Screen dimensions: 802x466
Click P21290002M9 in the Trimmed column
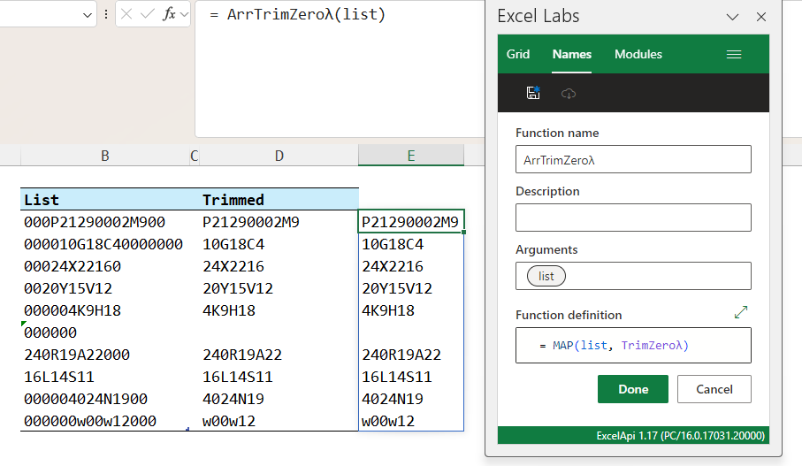tap(250, 222)
